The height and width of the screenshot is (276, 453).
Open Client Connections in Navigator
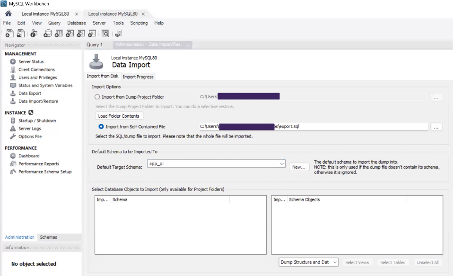coord(36,69)
